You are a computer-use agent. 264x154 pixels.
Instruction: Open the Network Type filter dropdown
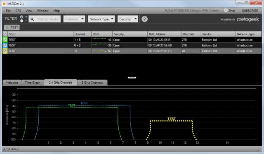click(101, 19)
